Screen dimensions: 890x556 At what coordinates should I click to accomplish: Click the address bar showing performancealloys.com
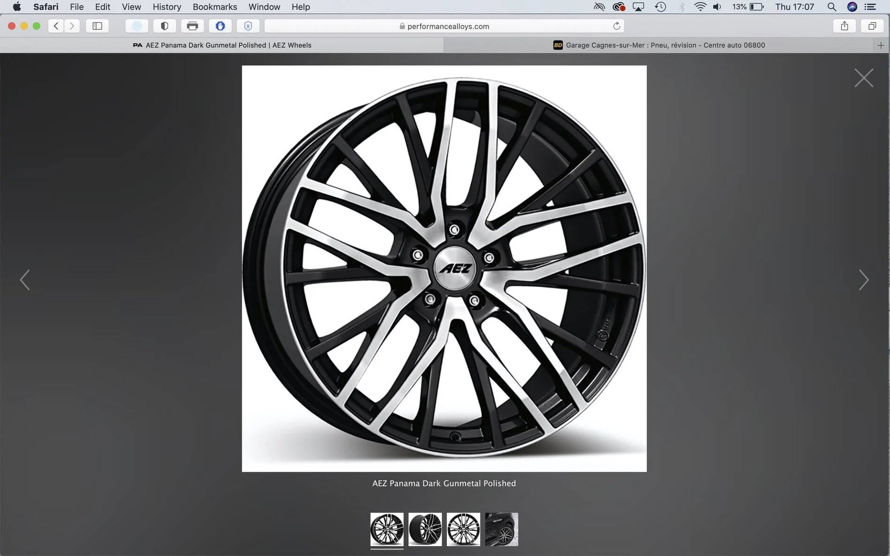[444, 26]
